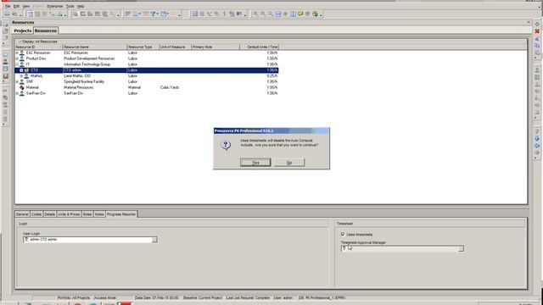Sort by the Resource Name column header

tap(95, 47)
